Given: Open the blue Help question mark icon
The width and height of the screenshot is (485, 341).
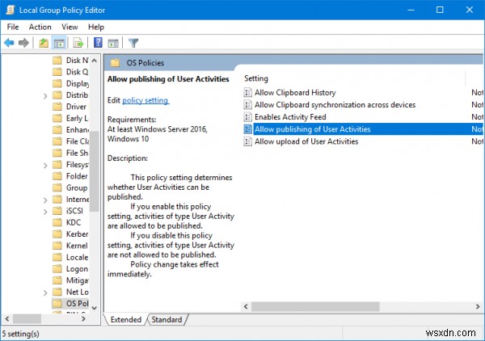Looking at the screenshot, I should click(98, 42).
